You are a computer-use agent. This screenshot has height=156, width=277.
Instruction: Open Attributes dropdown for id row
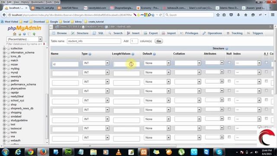click(x=214, y=62)
